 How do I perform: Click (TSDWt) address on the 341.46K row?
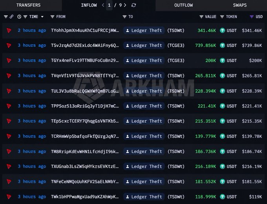176,31
